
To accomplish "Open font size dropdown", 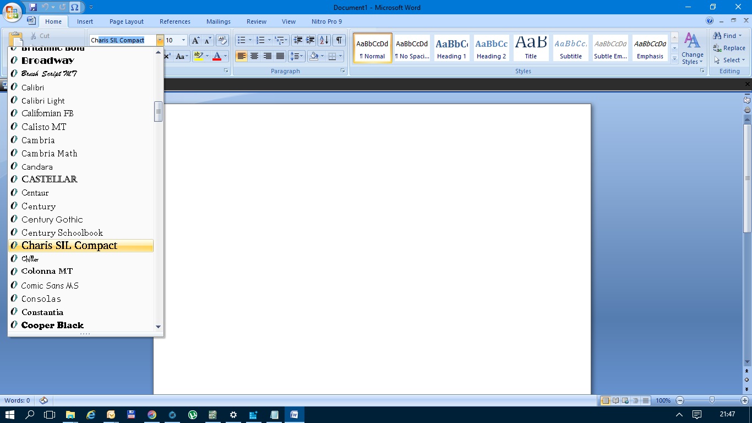I will coord(183,40).
